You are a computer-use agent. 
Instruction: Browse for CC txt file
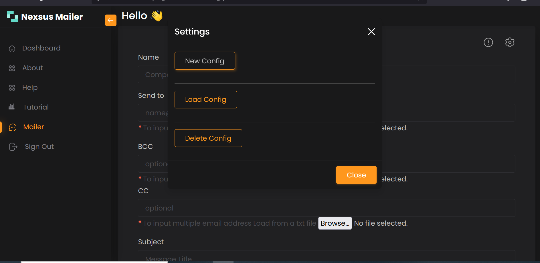[335, 223]
